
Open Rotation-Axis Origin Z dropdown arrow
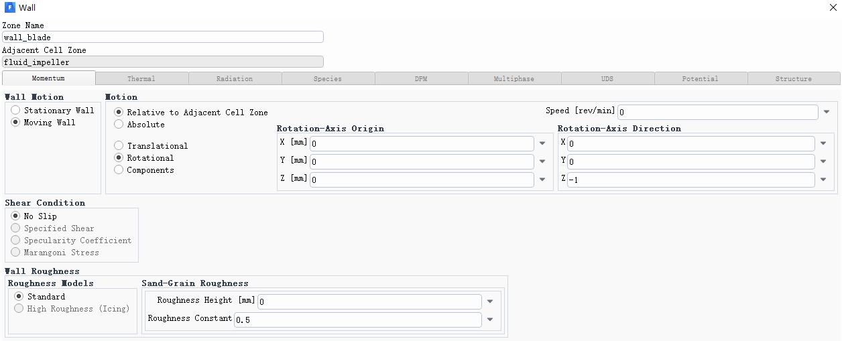pos(542,179)
